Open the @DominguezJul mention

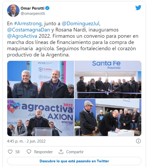click(81, 23)
